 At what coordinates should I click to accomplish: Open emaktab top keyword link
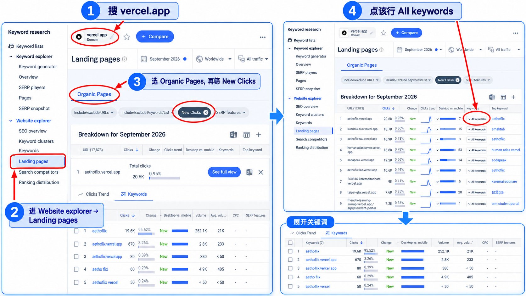tap(498, 129)
